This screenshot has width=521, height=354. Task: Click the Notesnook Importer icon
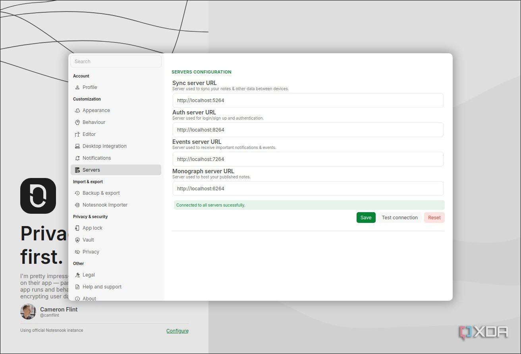coord(77,205)
